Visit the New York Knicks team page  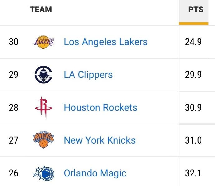tap(100, 140)
